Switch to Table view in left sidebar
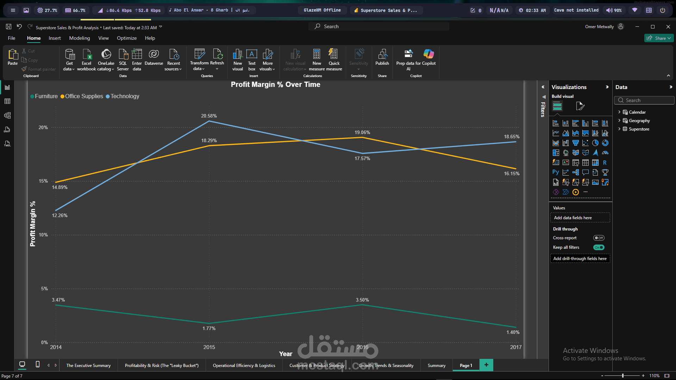The width and height of the screenshot is (676, 380). pyautogui.click(x=7, y=101)
